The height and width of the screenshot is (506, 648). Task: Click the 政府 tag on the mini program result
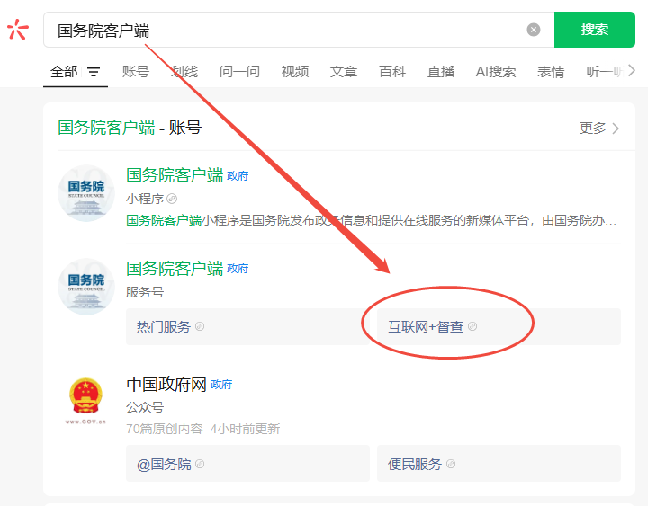[x=238, y=176]
